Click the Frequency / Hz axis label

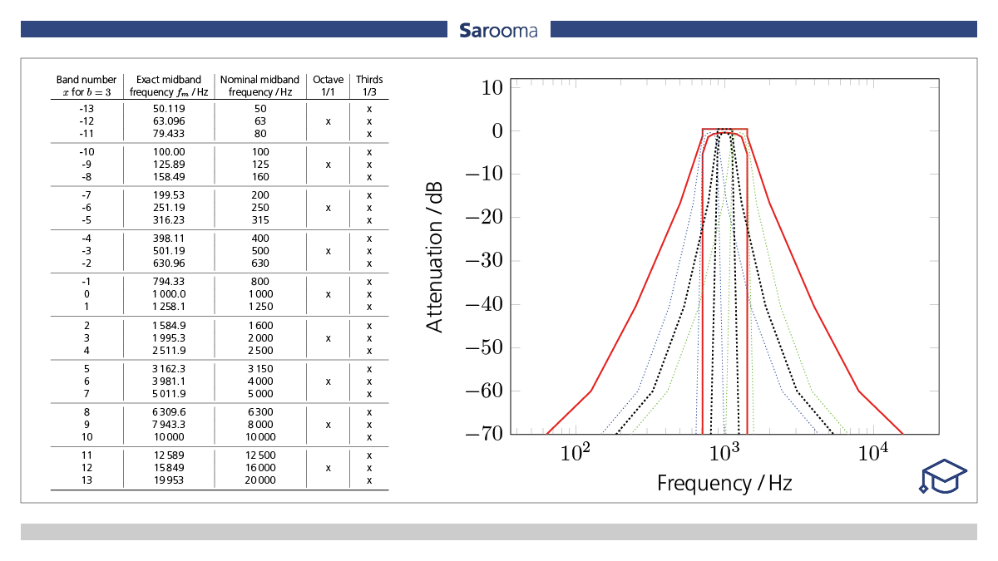point(724,483)
